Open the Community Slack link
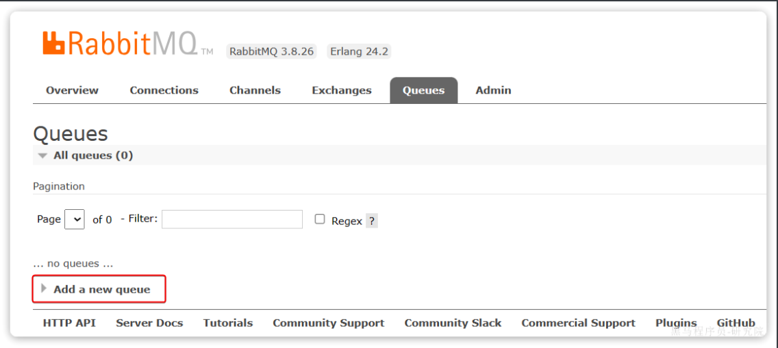The width and height of the screenshot is (778, 348). click(453, 323)
